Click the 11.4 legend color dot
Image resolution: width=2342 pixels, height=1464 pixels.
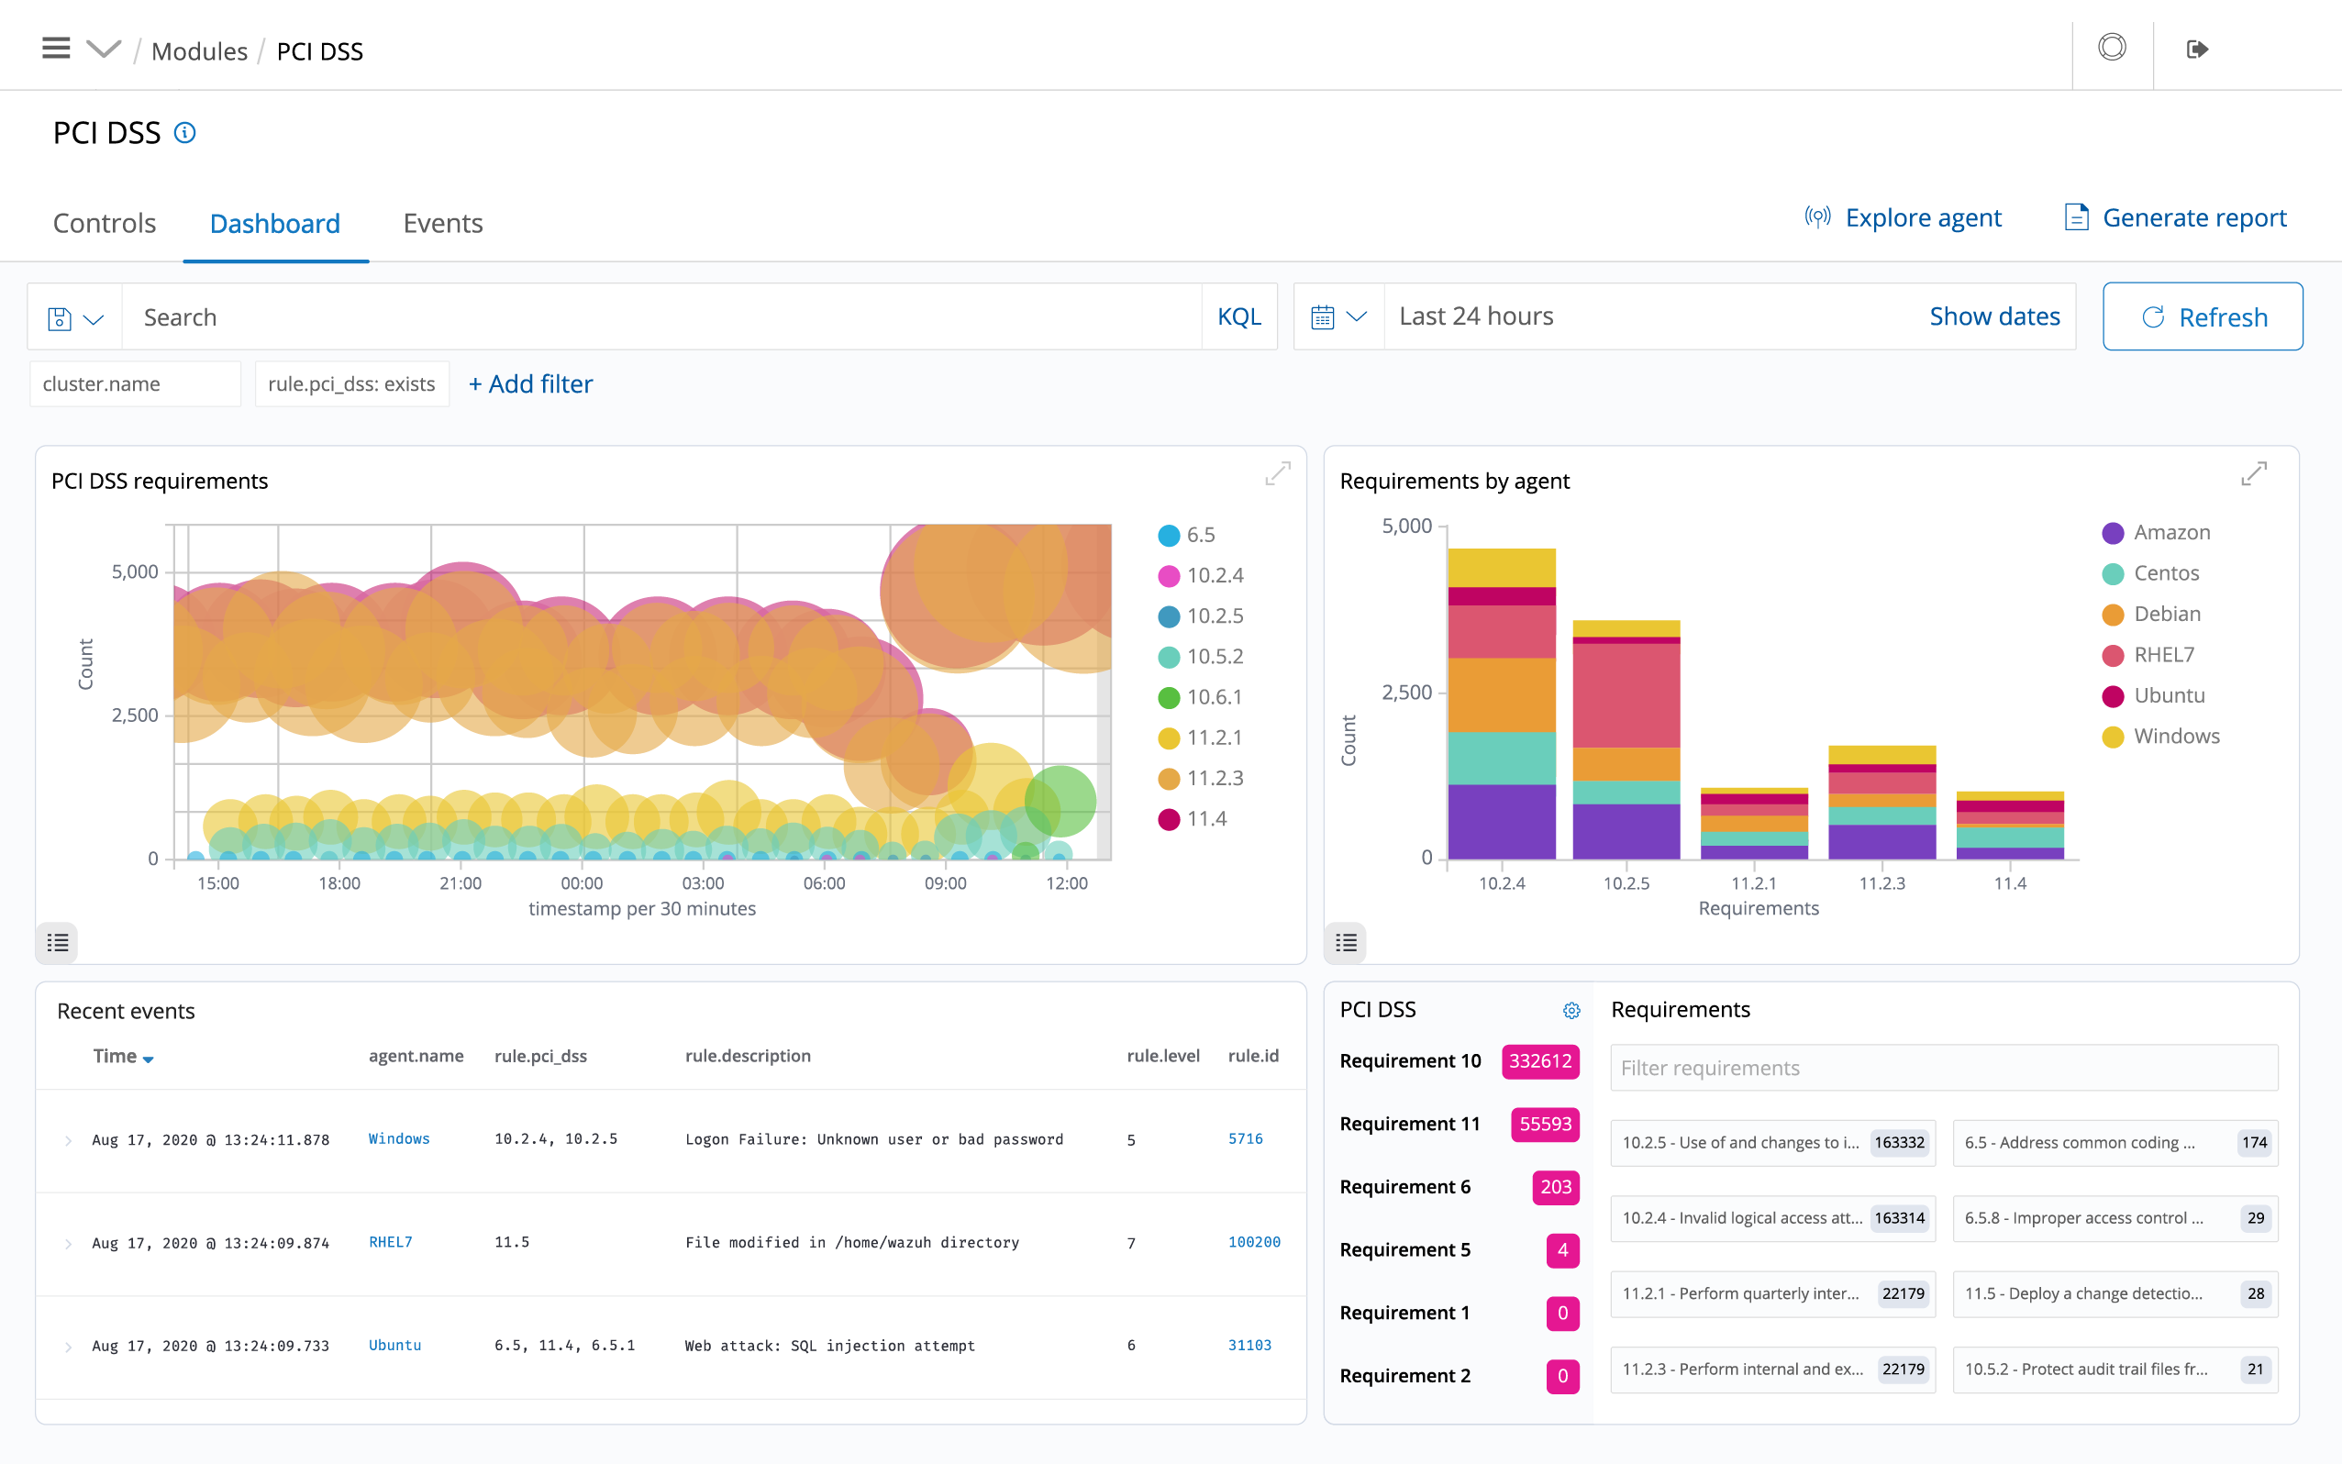tap(1169, 820)
